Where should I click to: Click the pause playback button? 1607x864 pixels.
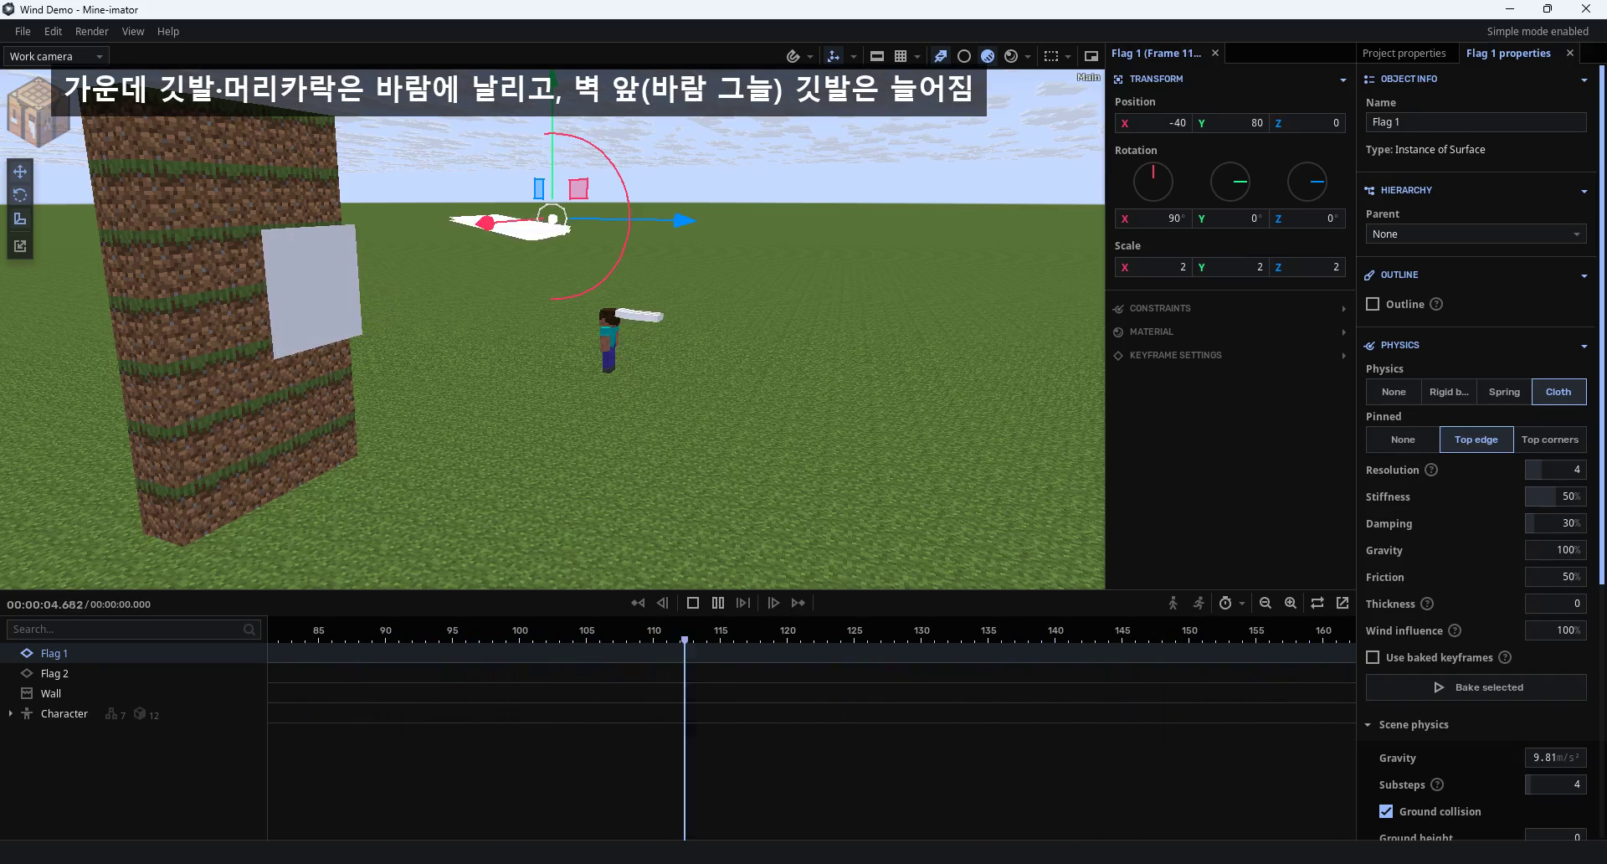tap(718, 603)
